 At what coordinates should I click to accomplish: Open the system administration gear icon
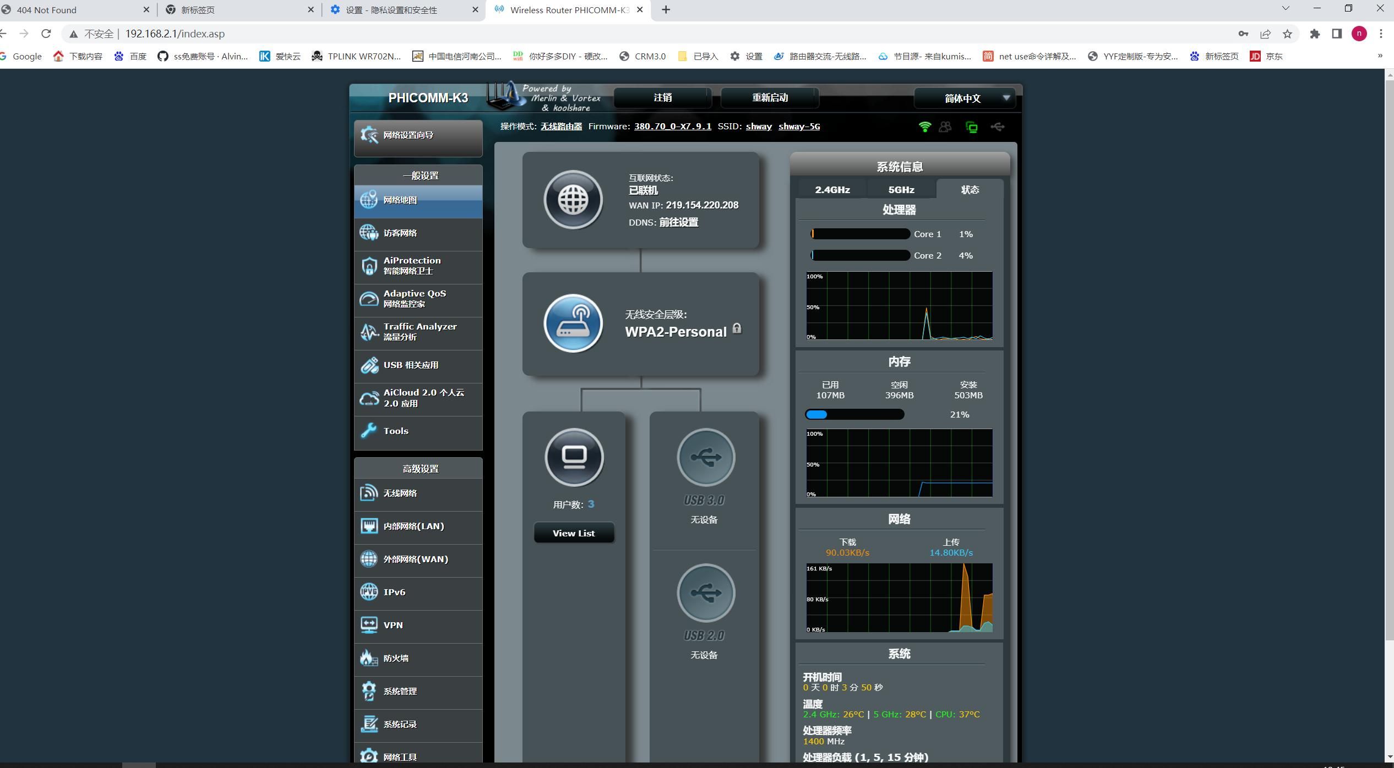[369, 691]
